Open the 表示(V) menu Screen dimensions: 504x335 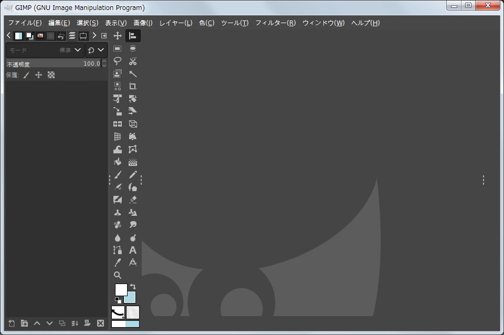tap(115, 23)
